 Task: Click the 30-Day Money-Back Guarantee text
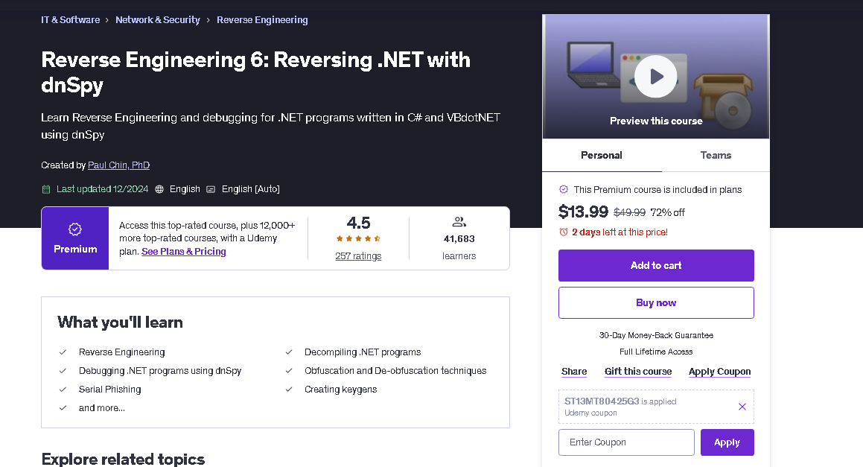(x=656, y=335)
